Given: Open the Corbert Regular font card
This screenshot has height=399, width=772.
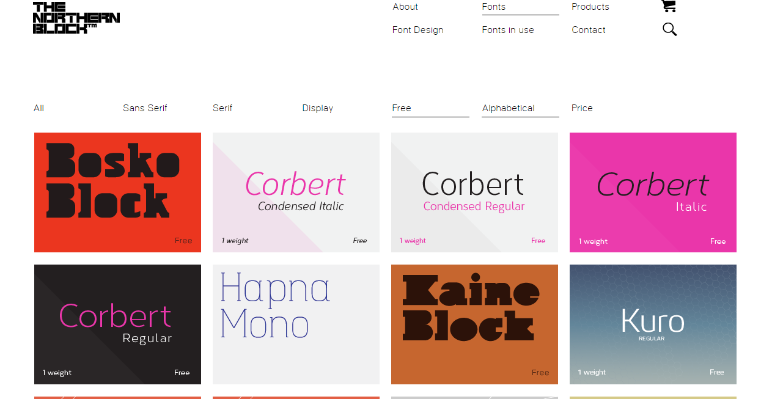Looking at the screenshot, I should [x=117, y=324].
